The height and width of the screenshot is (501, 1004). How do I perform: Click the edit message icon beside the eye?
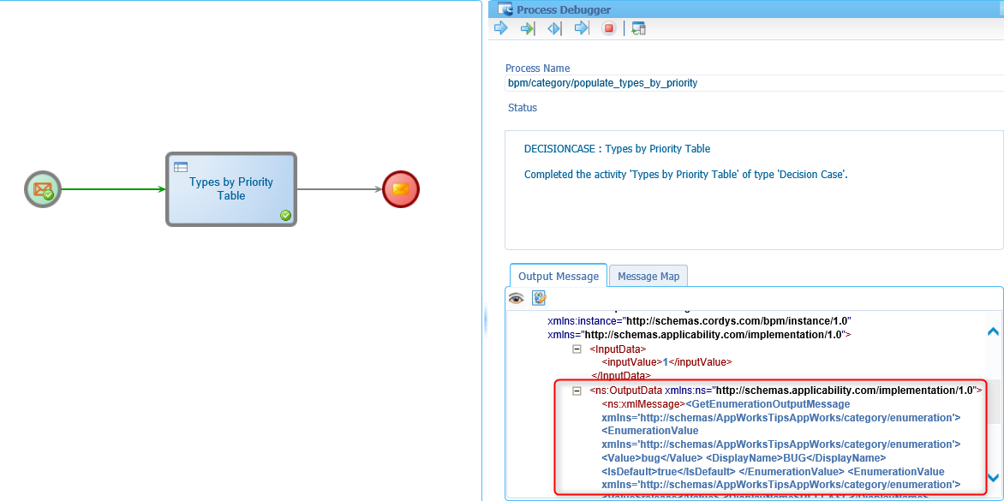539,298
